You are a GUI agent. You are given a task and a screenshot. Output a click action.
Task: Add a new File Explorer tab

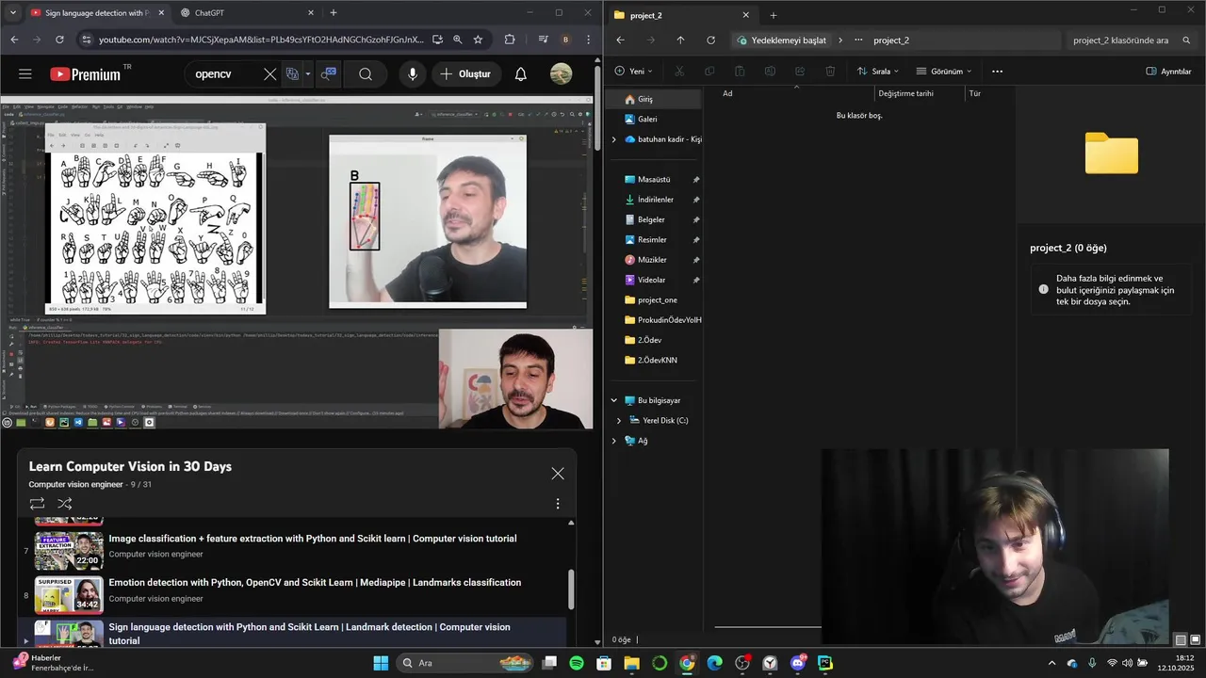774,15
